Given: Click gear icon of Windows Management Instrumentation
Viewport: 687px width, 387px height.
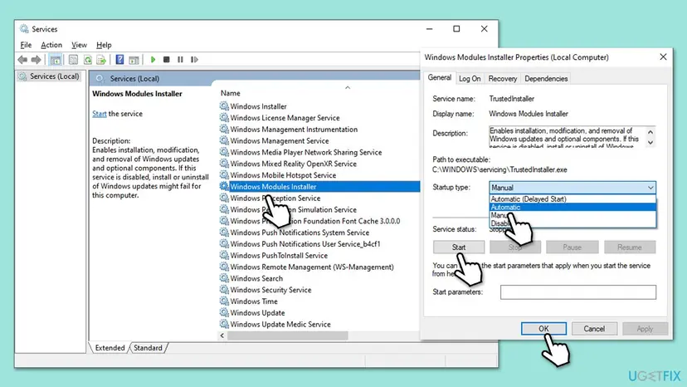Looking at the screenshot, I should 224,129.
